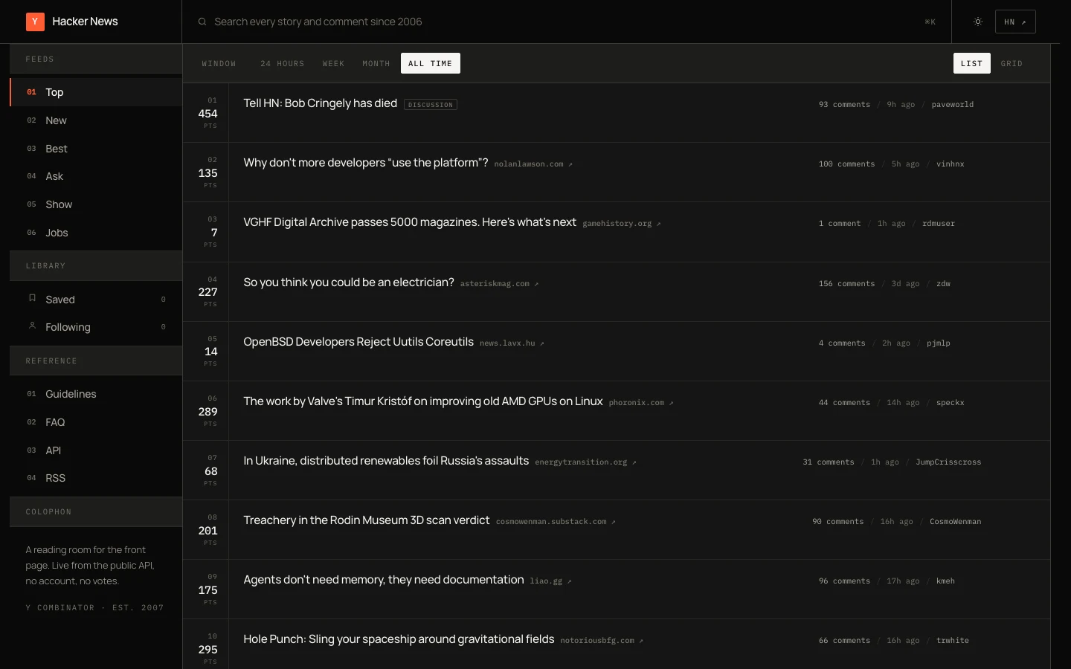
Task: Open VGHF Digital Archive story
Action: tap(410, 222)
